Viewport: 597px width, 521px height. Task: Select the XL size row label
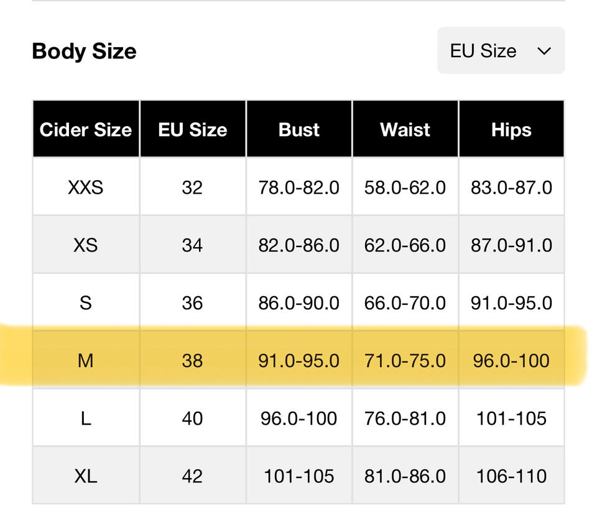(86, 476)
